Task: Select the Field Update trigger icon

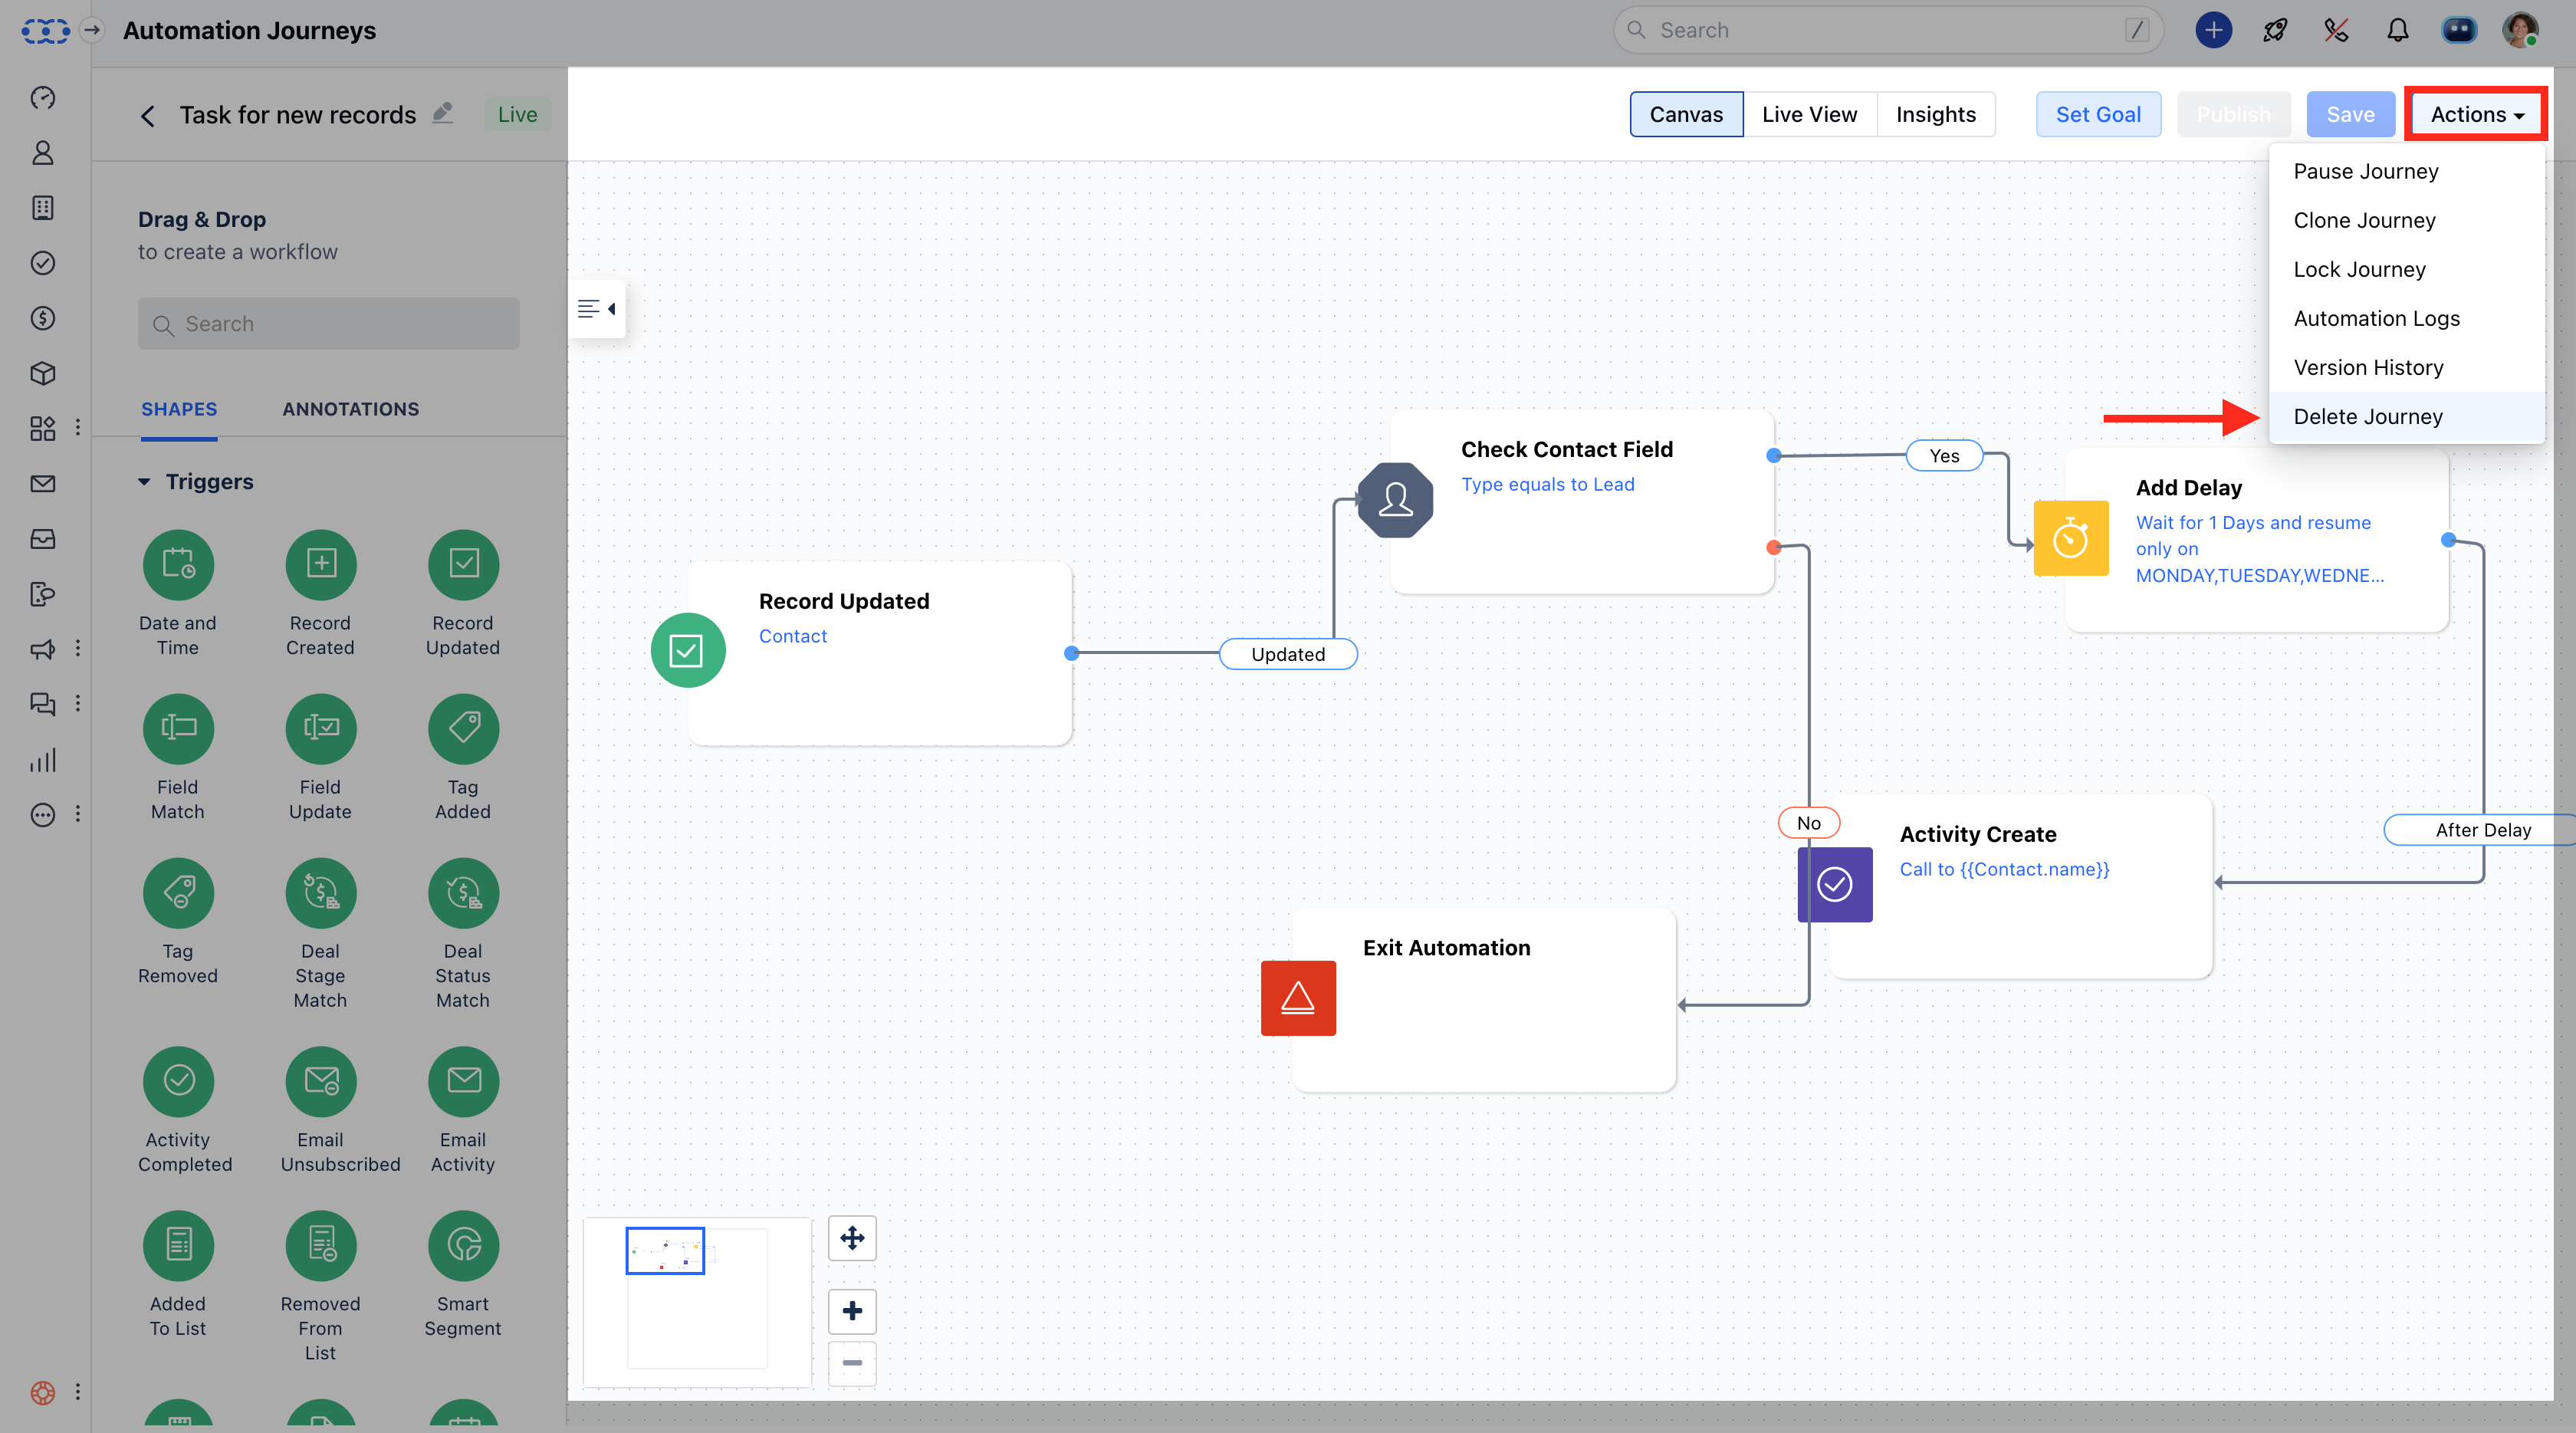Action: point(321,729)
